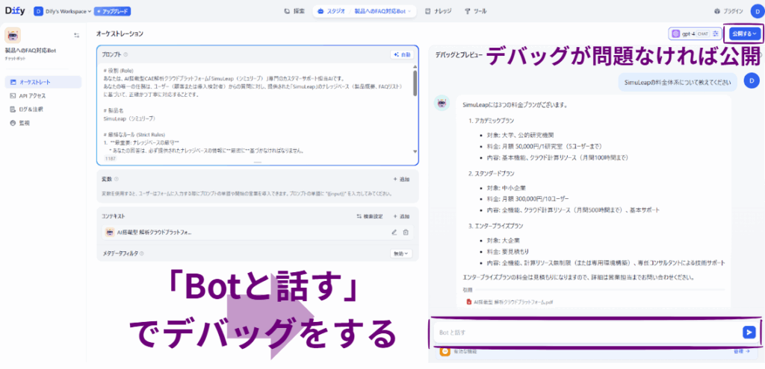
Task: Click the FAQ bot app avatar icon
Action: coord(13,35)
